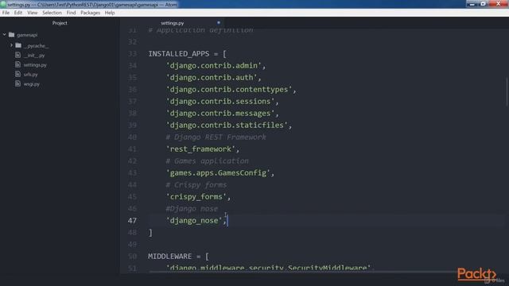Open wsgi.py from the project tree
Screen dimensions: 509x286
click(x=32, y=84)
